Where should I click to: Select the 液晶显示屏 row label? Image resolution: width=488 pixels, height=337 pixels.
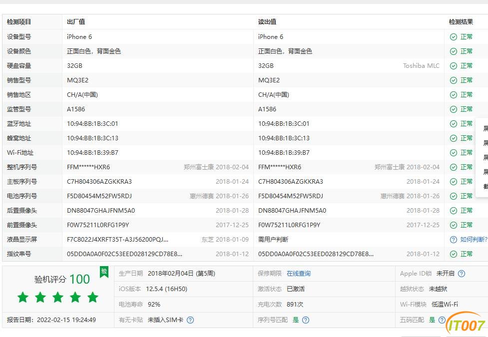22,240
